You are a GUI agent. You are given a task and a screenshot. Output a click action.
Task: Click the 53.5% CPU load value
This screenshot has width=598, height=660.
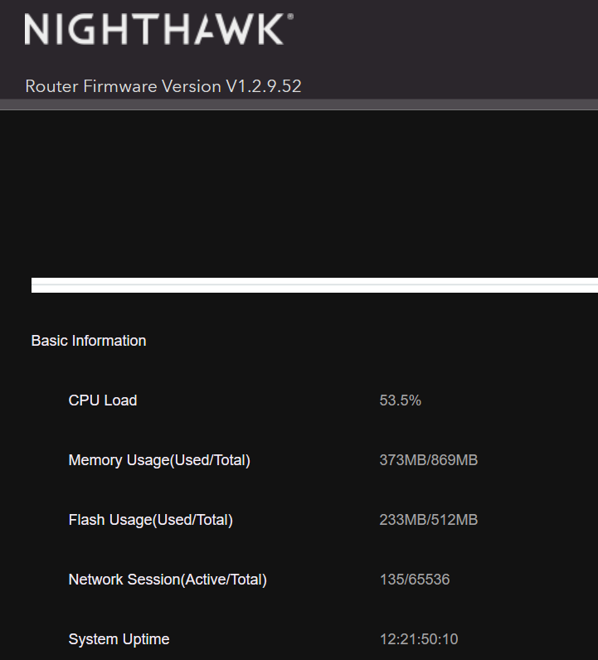pos(401,400)
